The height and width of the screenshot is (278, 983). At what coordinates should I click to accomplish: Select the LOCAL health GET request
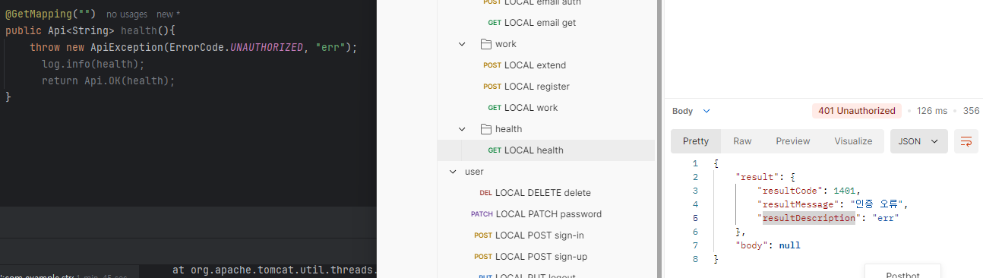[545, 150]
